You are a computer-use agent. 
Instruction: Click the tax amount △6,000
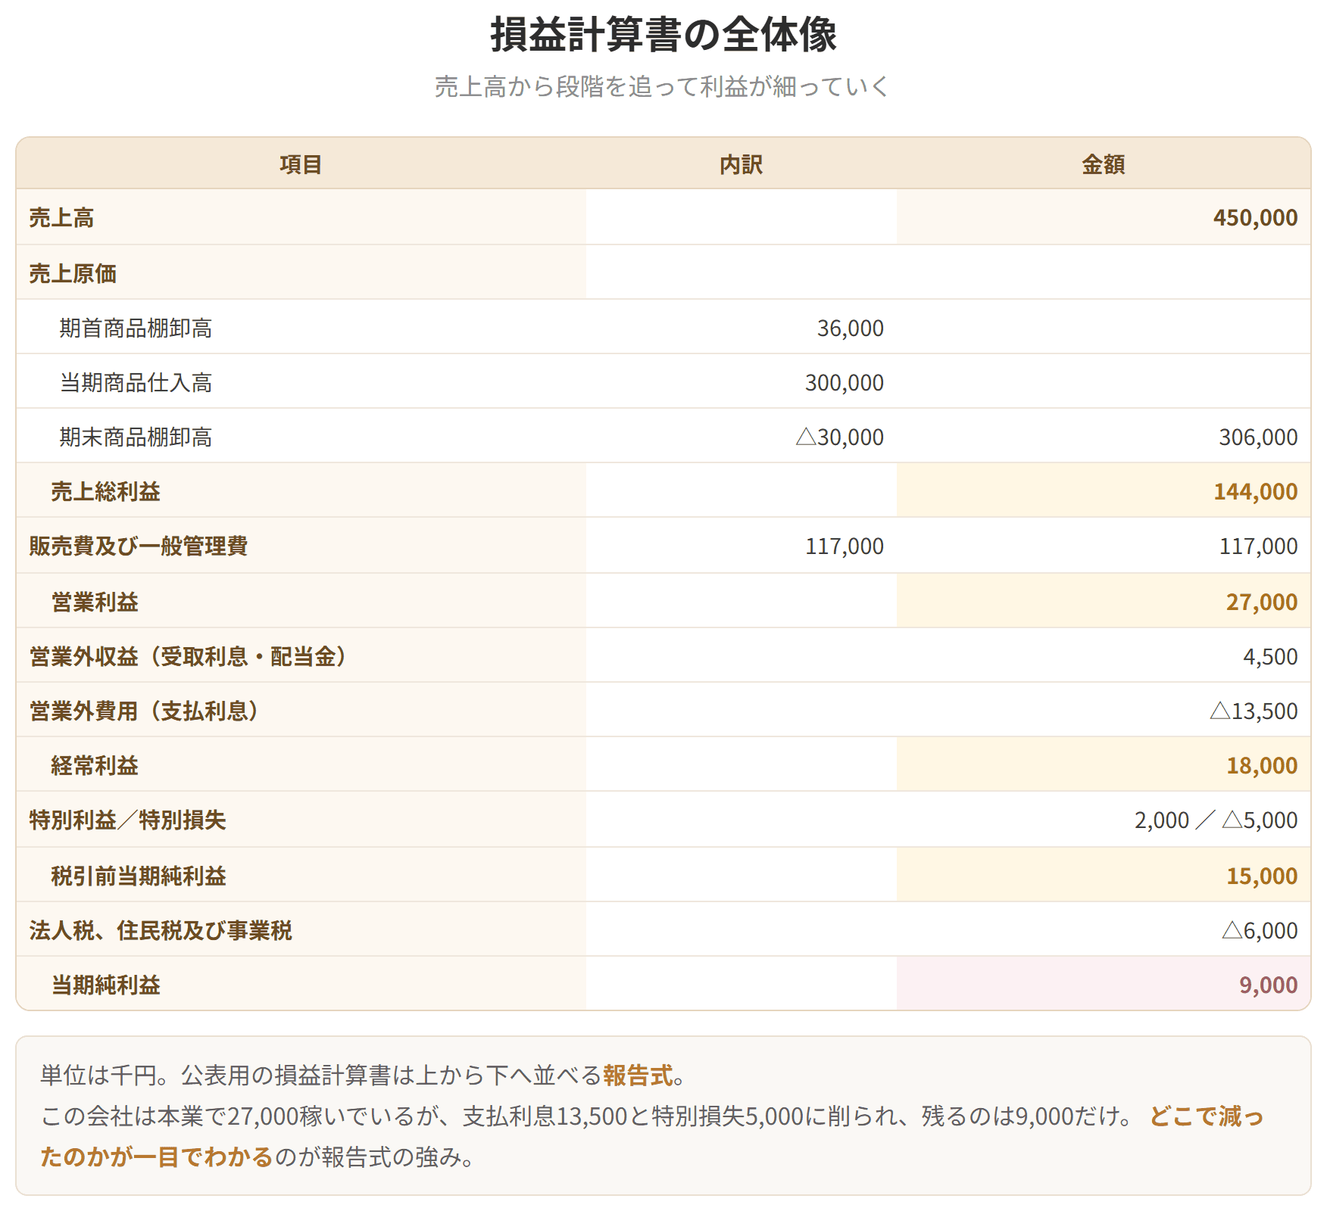[1260, 930]
